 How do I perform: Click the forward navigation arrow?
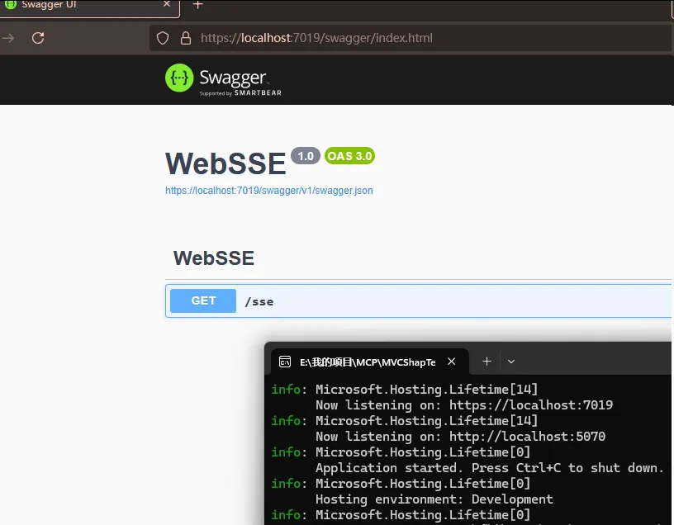[8, 38]
